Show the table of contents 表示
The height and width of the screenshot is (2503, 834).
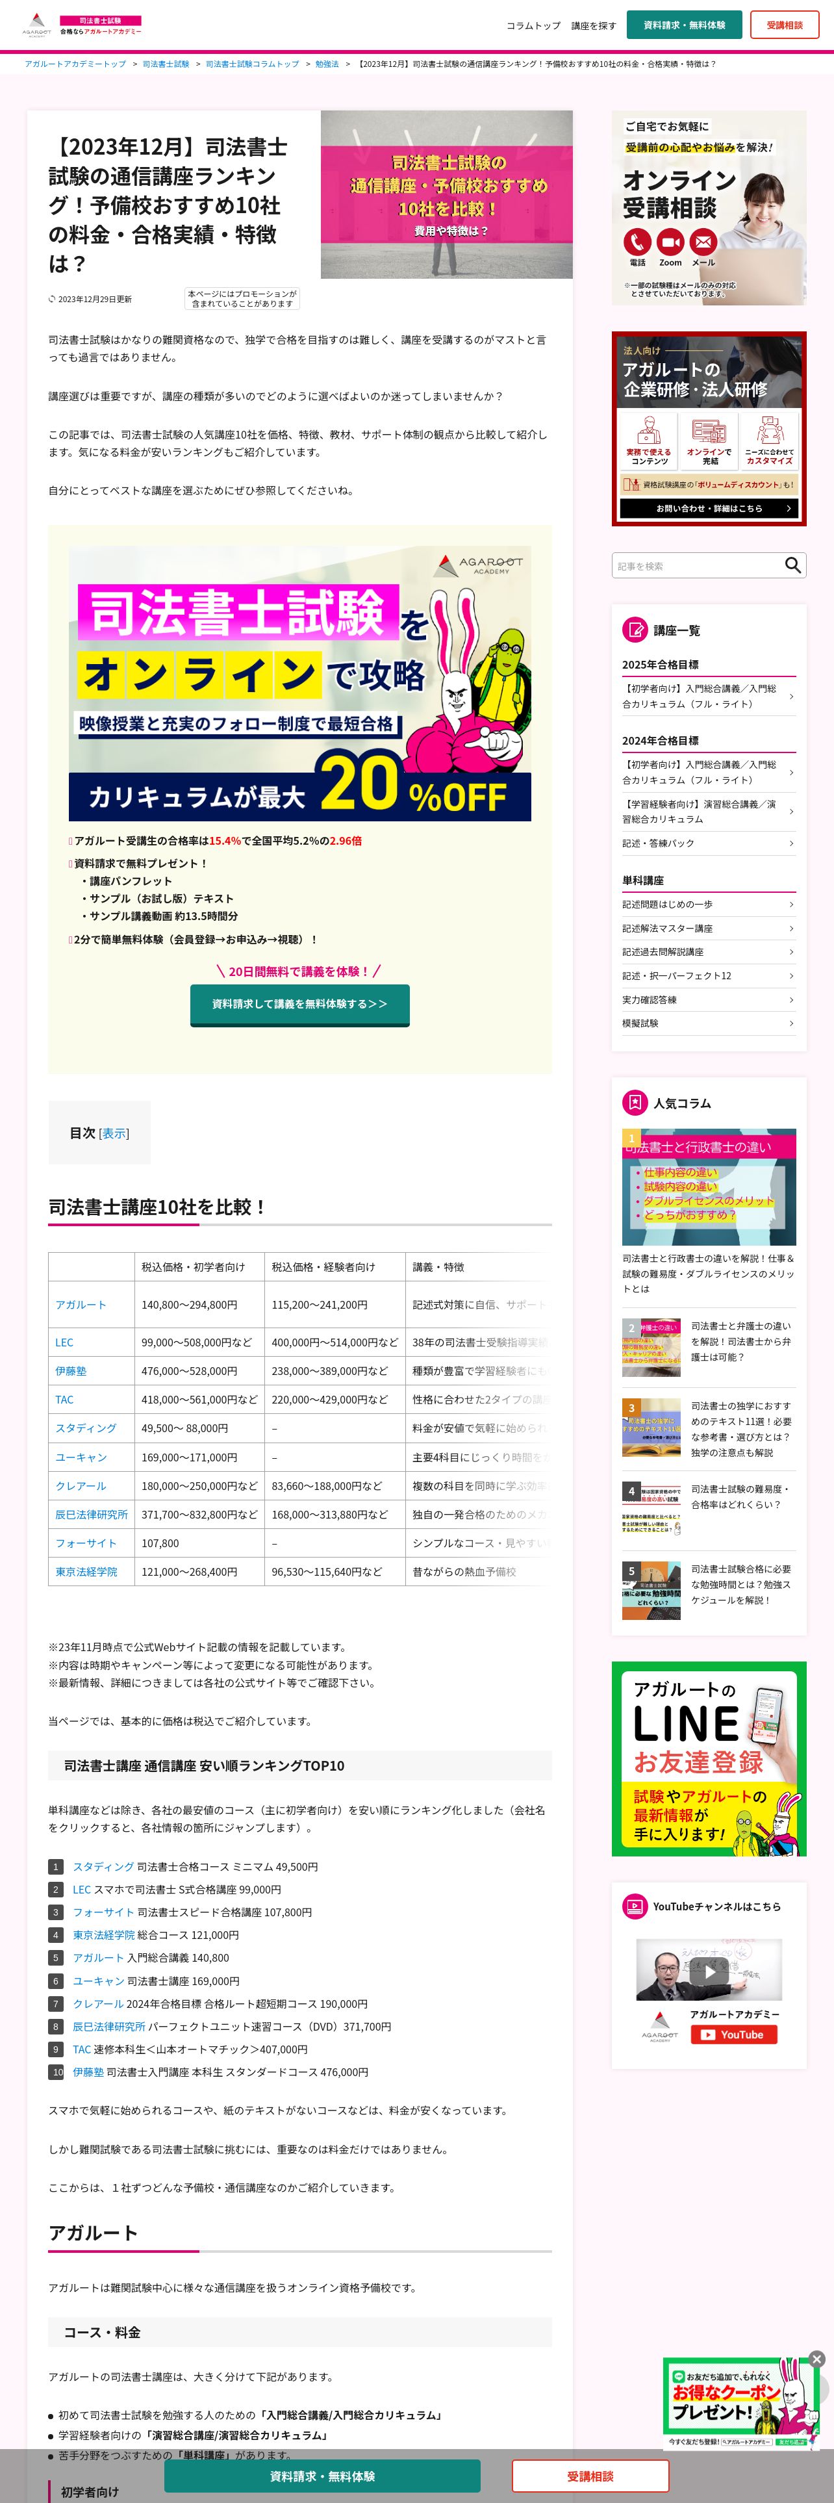pyautogui.click(x=114, y=1133)
